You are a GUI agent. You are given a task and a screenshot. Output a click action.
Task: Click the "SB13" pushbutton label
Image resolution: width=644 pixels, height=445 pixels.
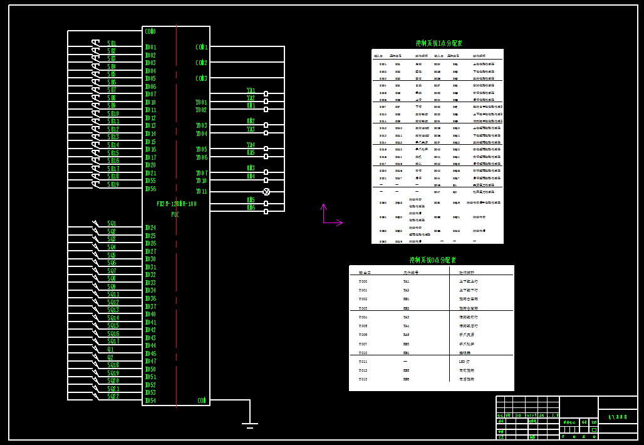113,137
